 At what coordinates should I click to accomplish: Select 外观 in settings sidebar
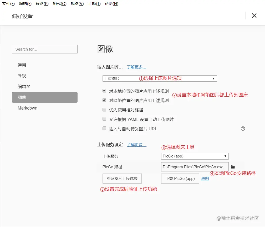45,76
